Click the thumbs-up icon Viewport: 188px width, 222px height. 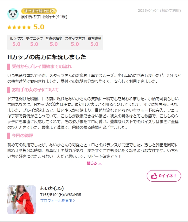154,176
